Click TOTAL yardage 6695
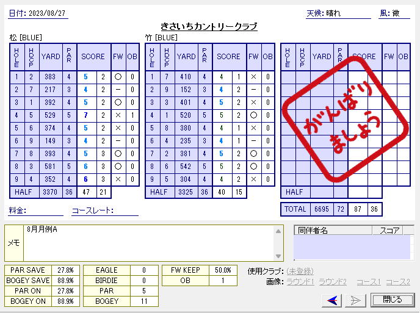420x313 pixels. (x=322, y=209)
